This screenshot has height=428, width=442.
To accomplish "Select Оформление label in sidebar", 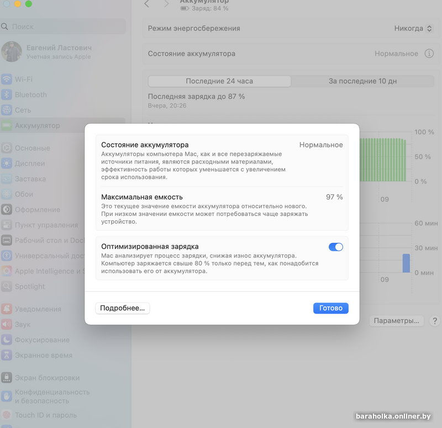I will coord(38,209).
